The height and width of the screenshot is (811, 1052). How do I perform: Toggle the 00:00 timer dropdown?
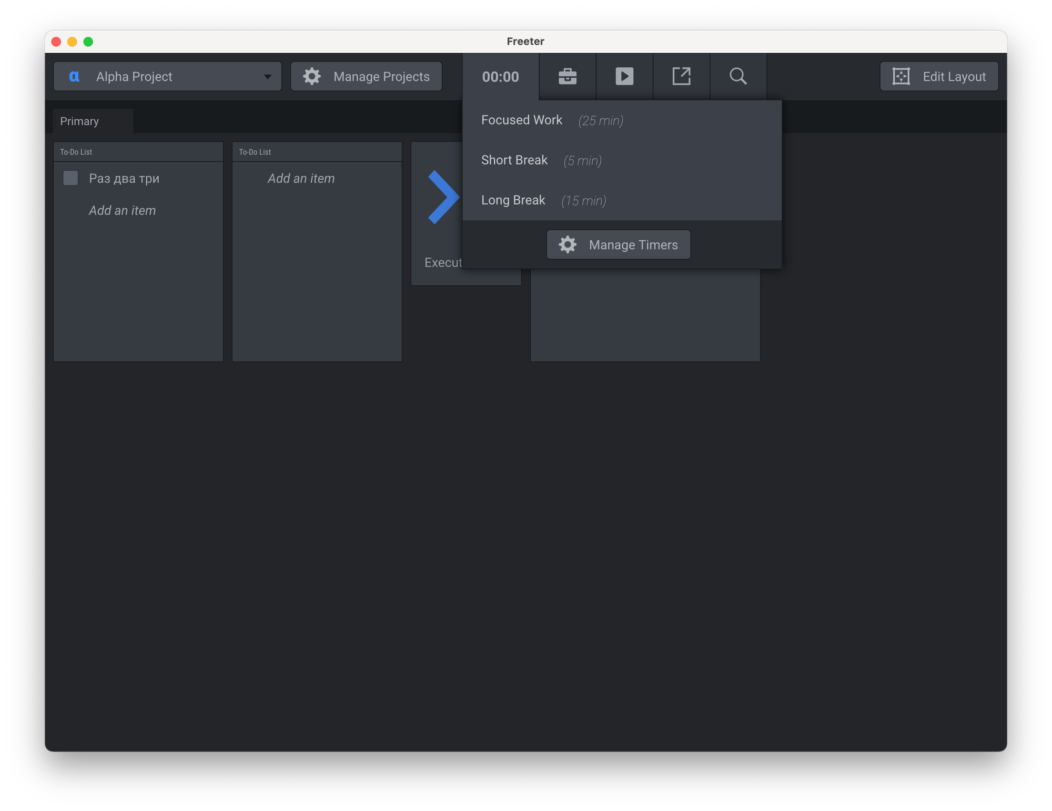pyautogui.click(x=500, y=77)
